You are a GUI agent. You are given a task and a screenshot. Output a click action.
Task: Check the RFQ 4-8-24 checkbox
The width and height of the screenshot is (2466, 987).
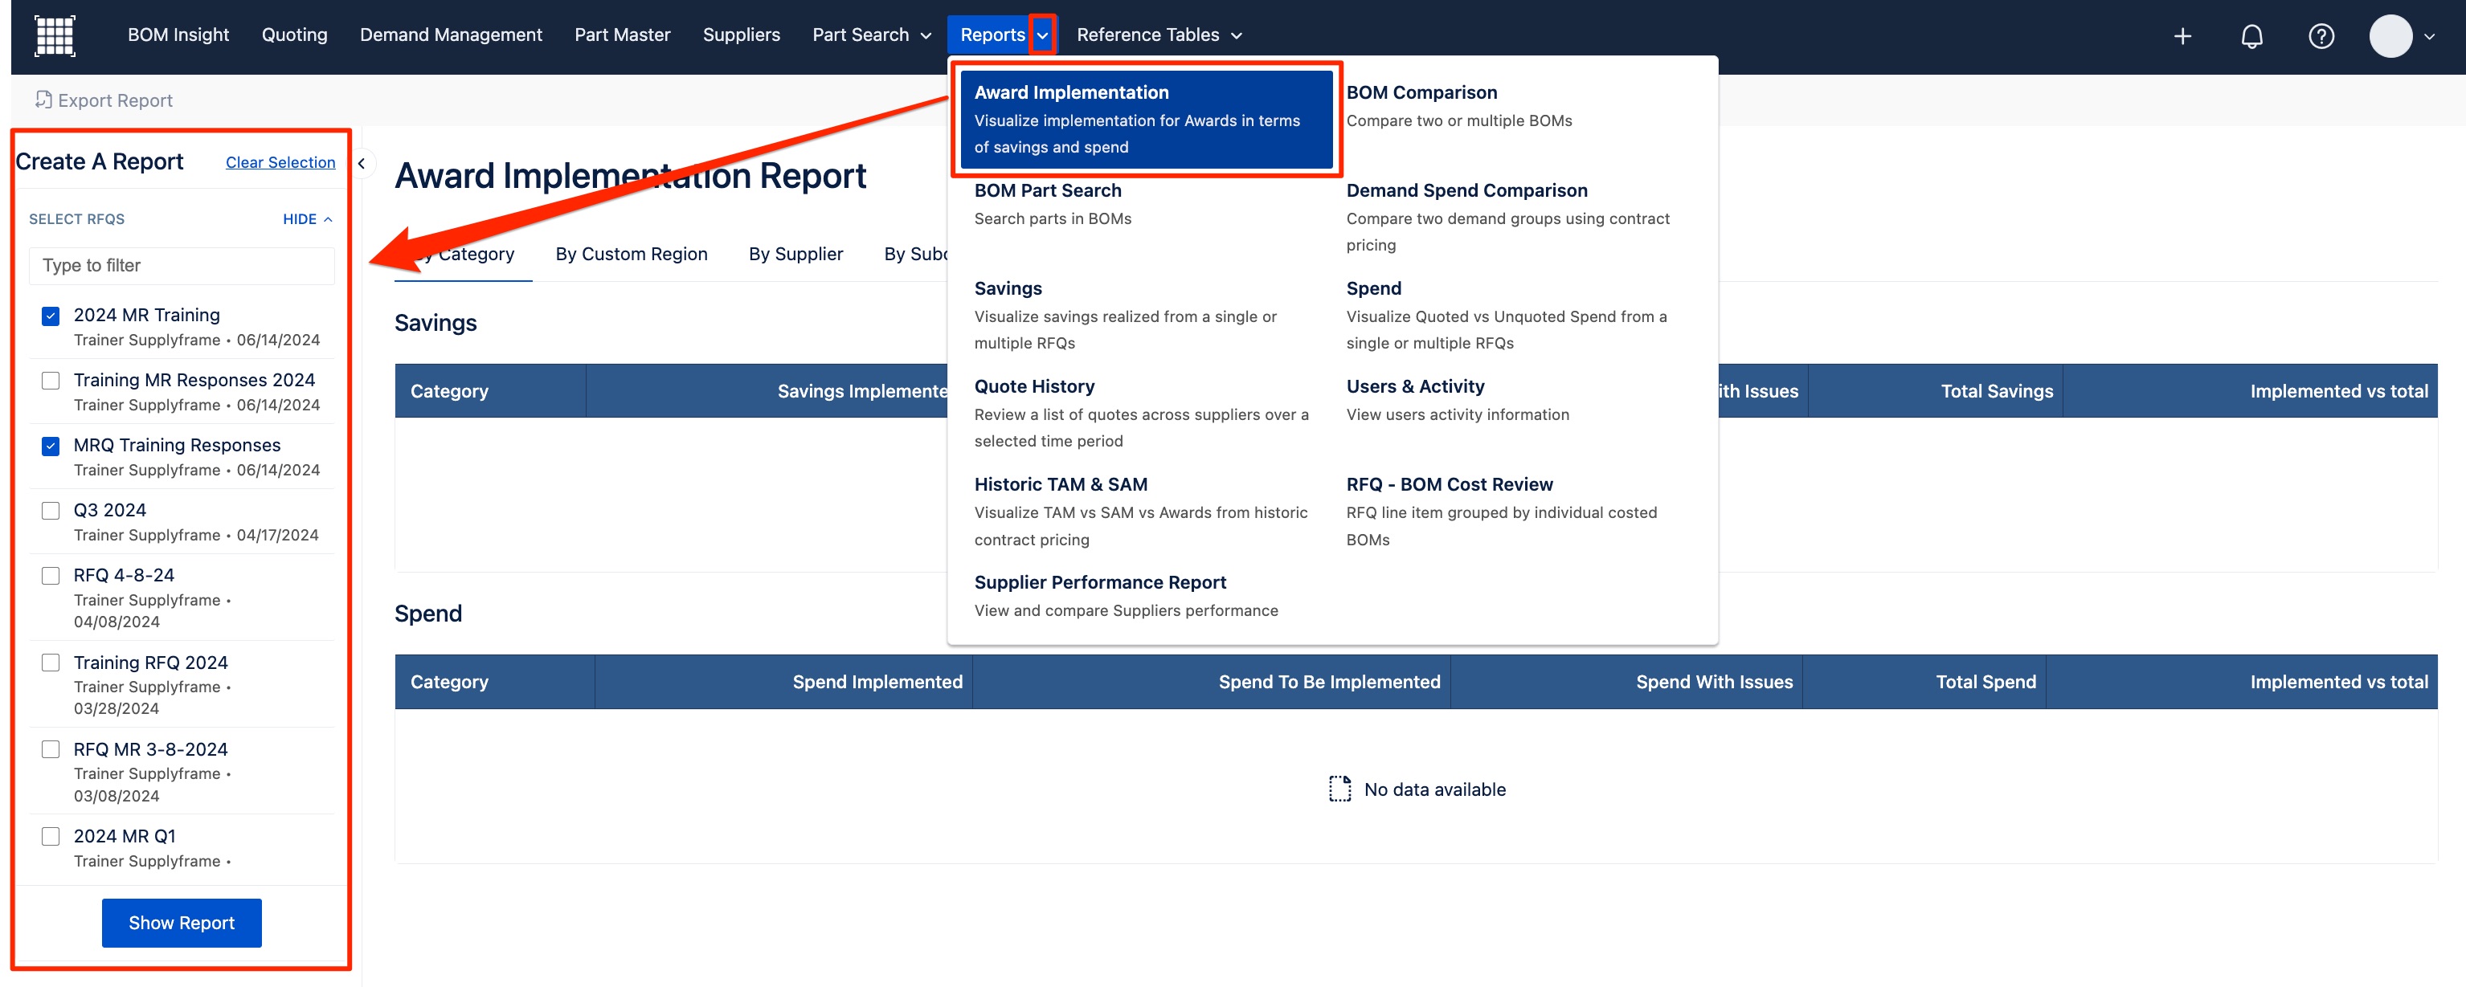click(51, 576)
